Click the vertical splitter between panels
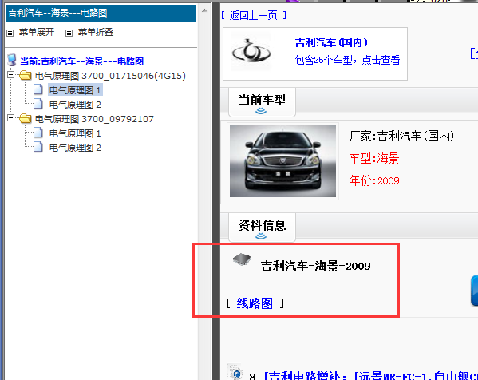 [x=215, y=190]
